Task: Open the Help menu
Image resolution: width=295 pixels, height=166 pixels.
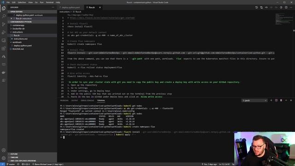Action: point(58,2)
